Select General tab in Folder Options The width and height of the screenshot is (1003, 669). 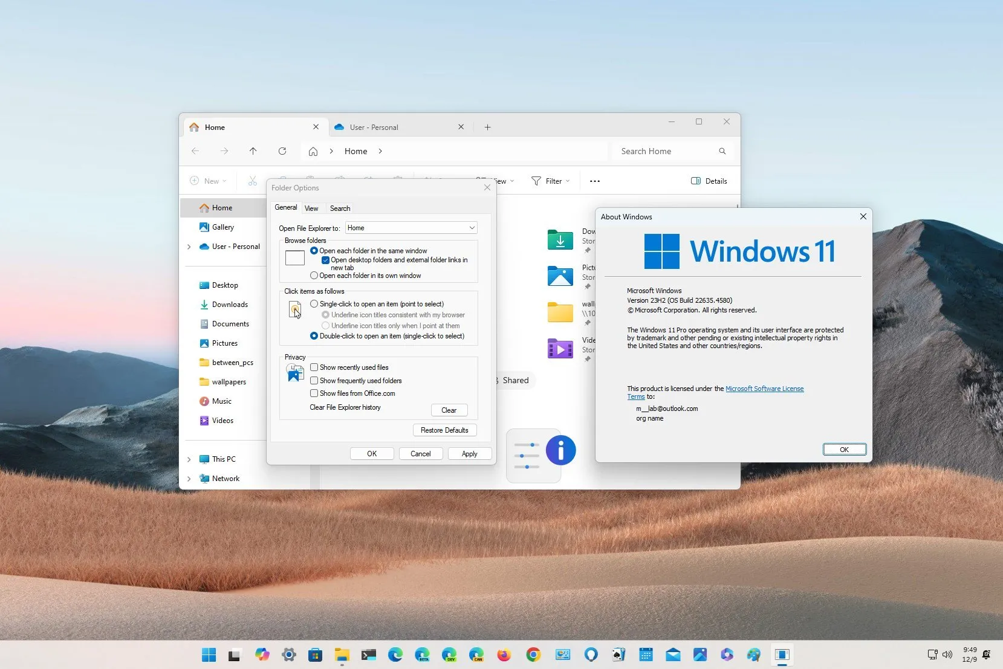click(x=286, y=207)
